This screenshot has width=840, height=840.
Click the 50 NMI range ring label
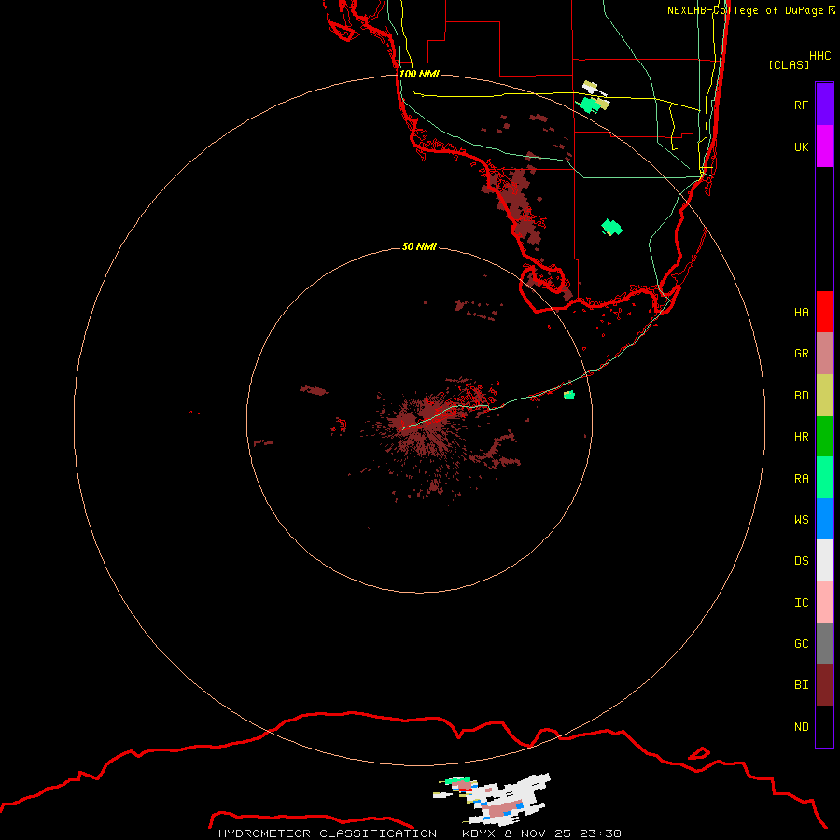click(419, 246)
